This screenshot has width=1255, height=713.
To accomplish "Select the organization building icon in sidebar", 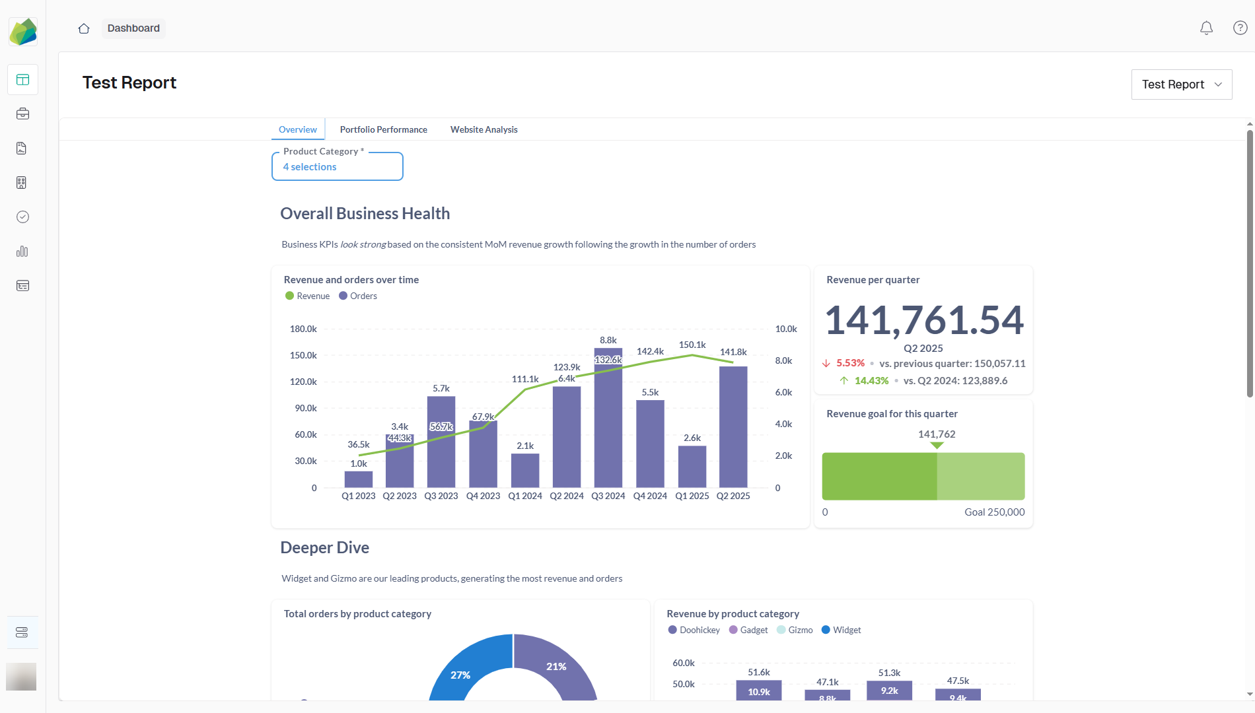I will (22, 182).
